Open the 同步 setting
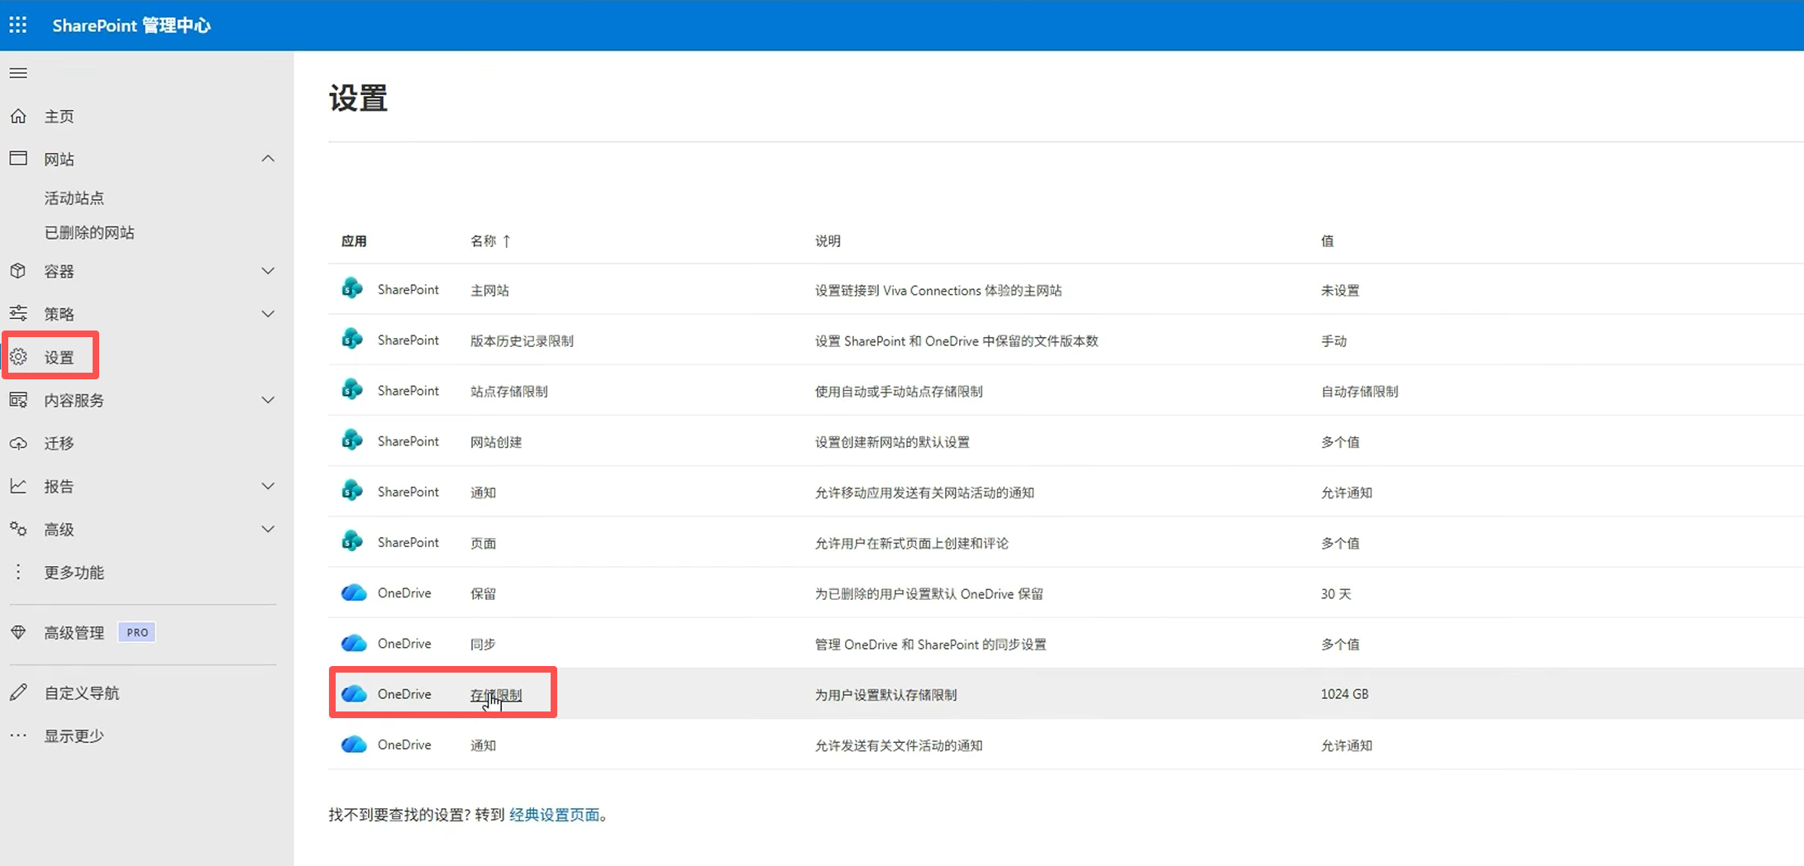Viewport: 1804px width, 866px height. [483, 644]
